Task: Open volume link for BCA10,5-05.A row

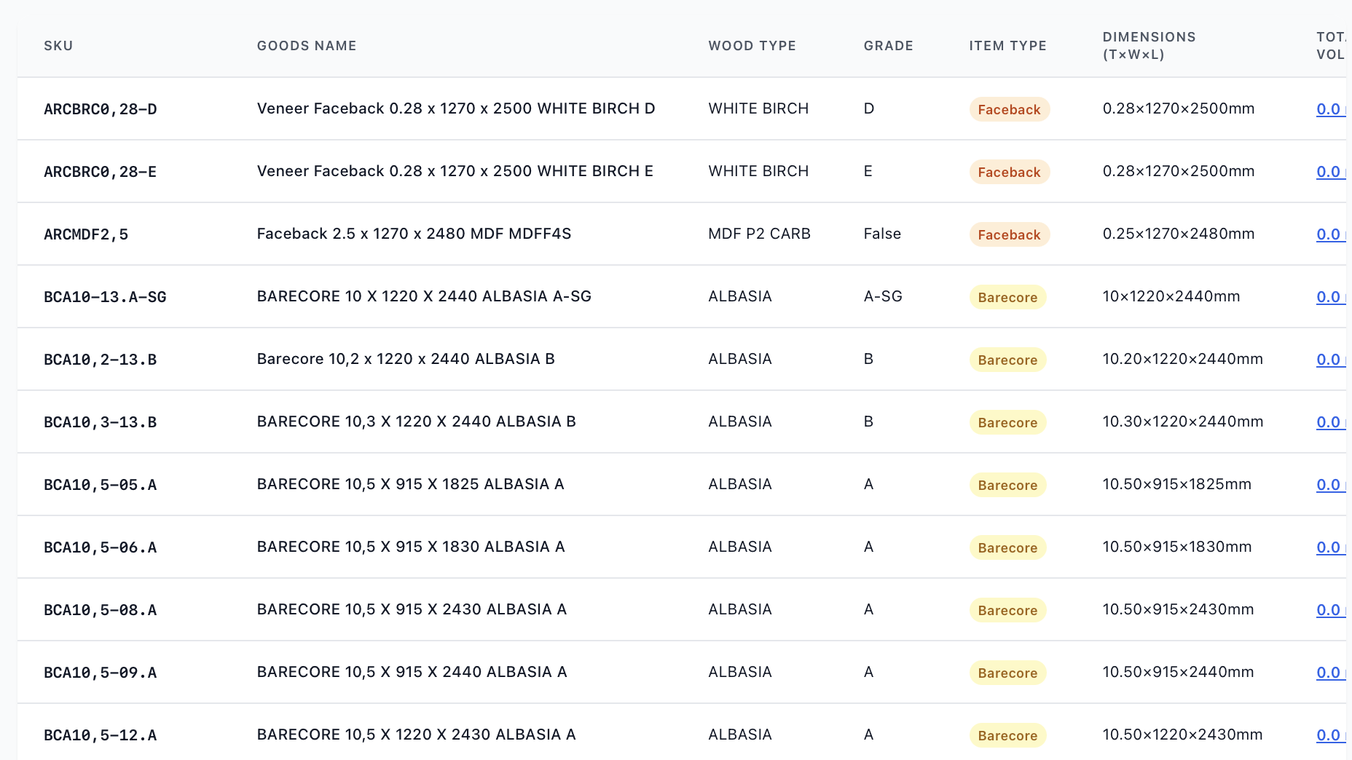Action: tap(1329, 485)
